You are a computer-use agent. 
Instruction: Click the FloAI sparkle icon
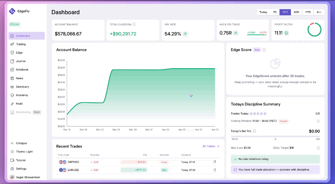12,104
